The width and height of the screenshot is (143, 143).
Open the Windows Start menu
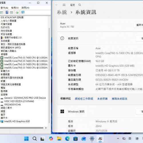point(26,139)
